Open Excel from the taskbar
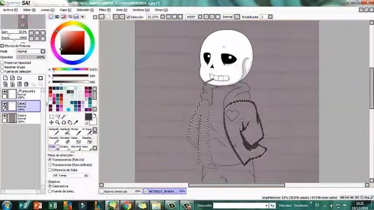Screen dimensions: 374x210 pyautogui.click(x=53, y=205)
